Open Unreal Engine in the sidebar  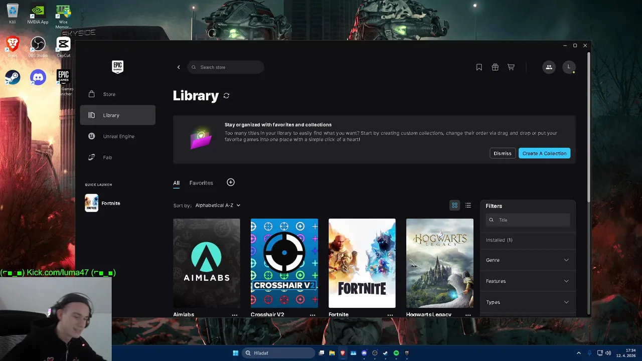tap(117, 136)
